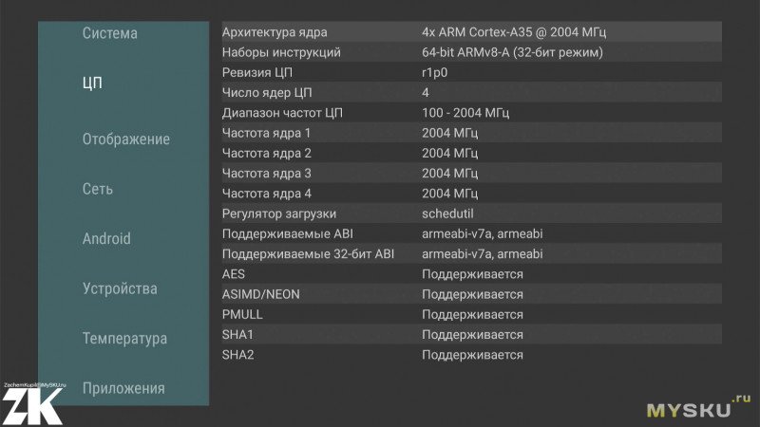Image resolution: width=760 pixels, height=427 pixels.
Task: Open the Система section
Action: point(109,33)
